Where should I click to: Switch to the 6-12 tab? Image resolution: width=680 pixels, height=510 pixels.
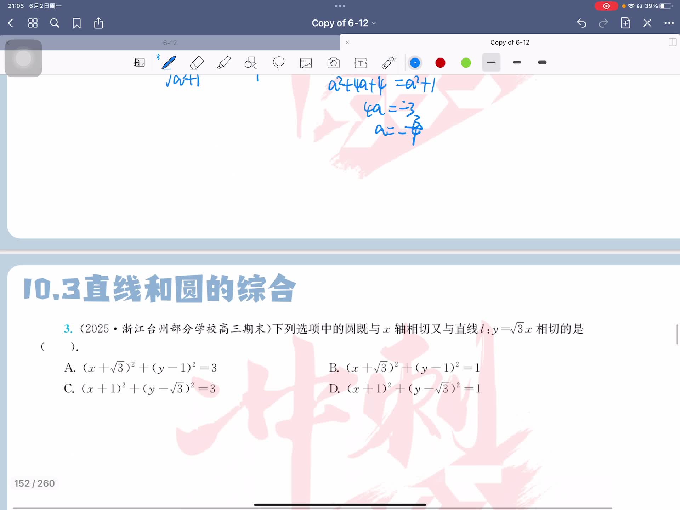(x=170, y=43)
